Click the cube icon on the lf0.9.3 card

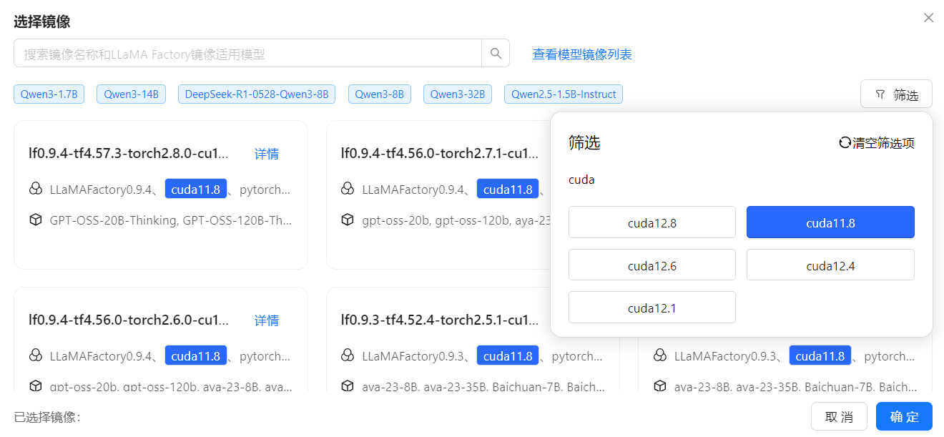[x=348, y=386]
